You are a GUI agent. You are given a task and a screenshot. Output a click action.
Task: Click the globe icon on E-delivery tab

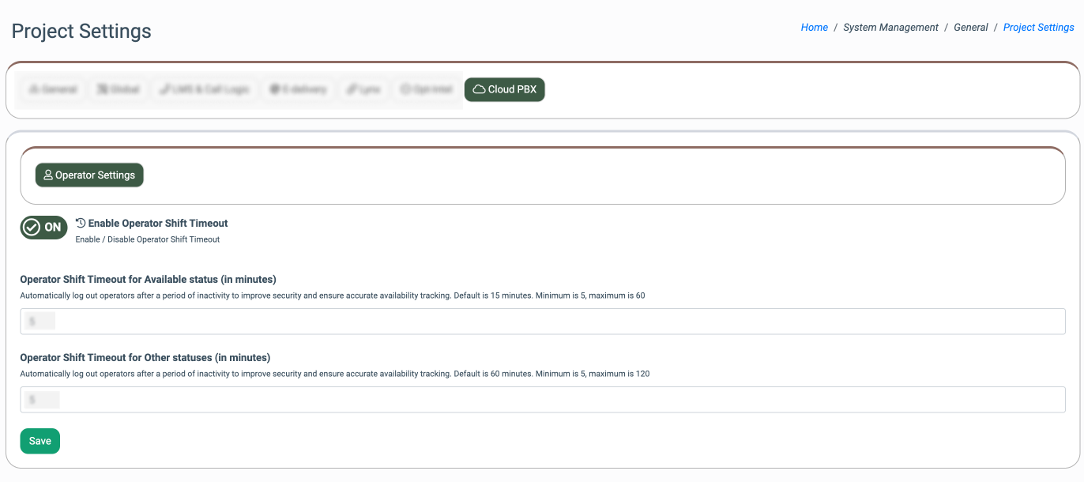pyautogui.click(x=274, y=90)
